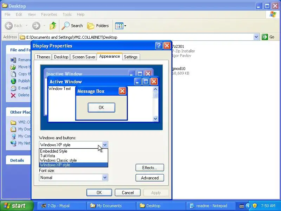The image size is (281, 211).
Task: Switch to the Screen Saver tab
Action: pyautogui.click(x=84, y=57)
